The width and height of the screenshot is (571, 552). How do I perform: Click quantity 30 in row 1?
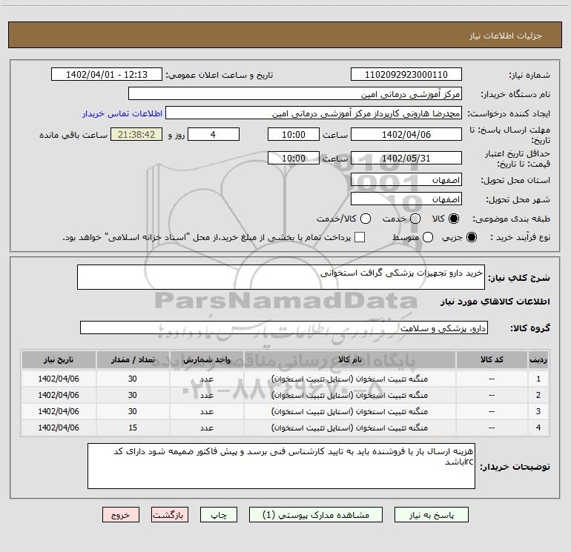click(x=133, y=379)
